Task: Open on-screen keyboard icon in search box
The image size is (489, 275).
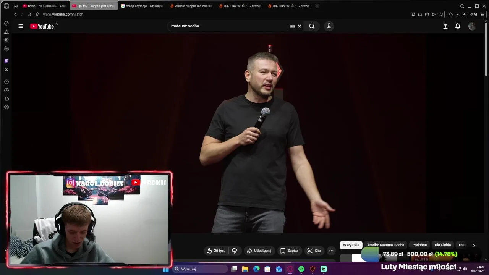Action: point(292,26)
